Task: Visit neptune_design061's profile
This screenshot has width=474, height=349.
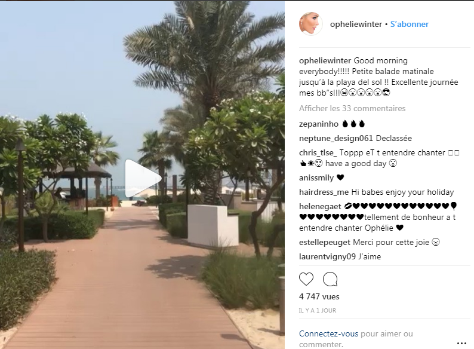Action: pos(336,138)
